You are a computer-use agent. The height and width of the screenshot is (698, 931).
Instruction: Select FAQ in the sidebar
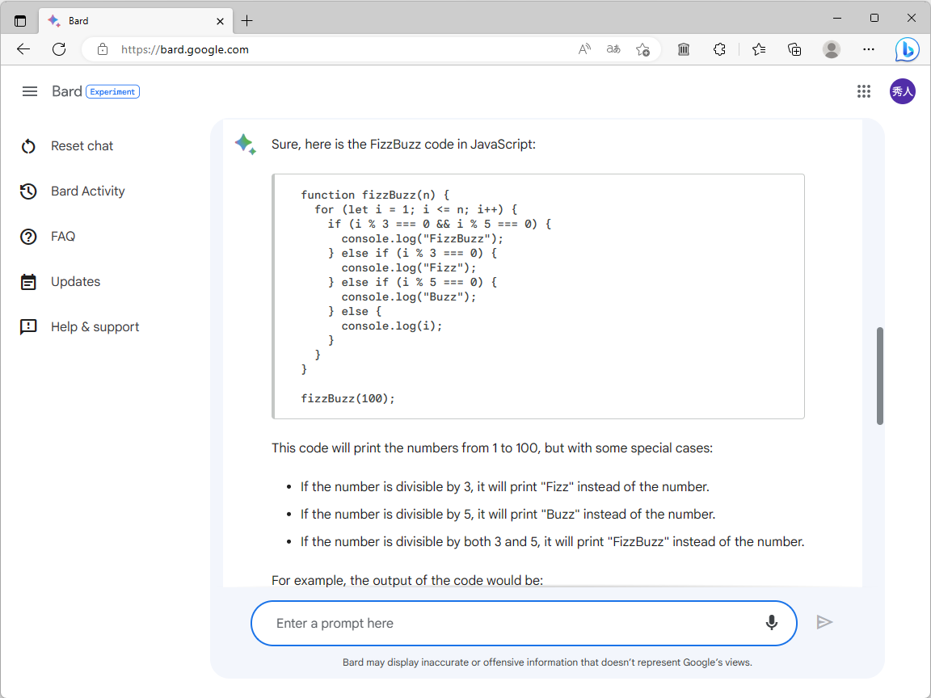click(x=63, y=236)
